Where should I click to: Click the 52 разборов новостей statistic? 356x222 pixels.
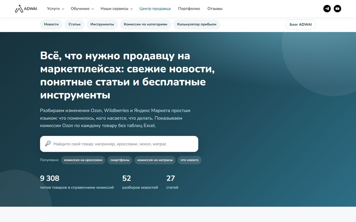coord(140,182)
